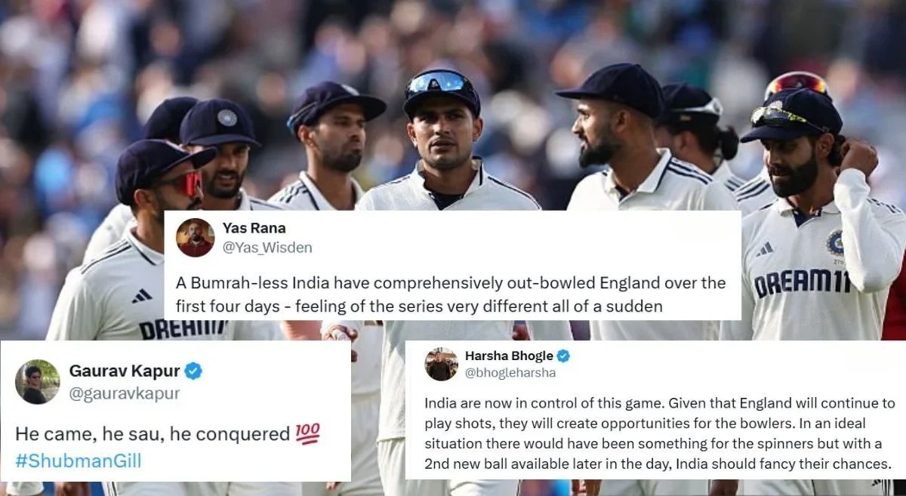
Task: Click Harsha Bhogle's blue verified badge
Action: coord(563,356)
